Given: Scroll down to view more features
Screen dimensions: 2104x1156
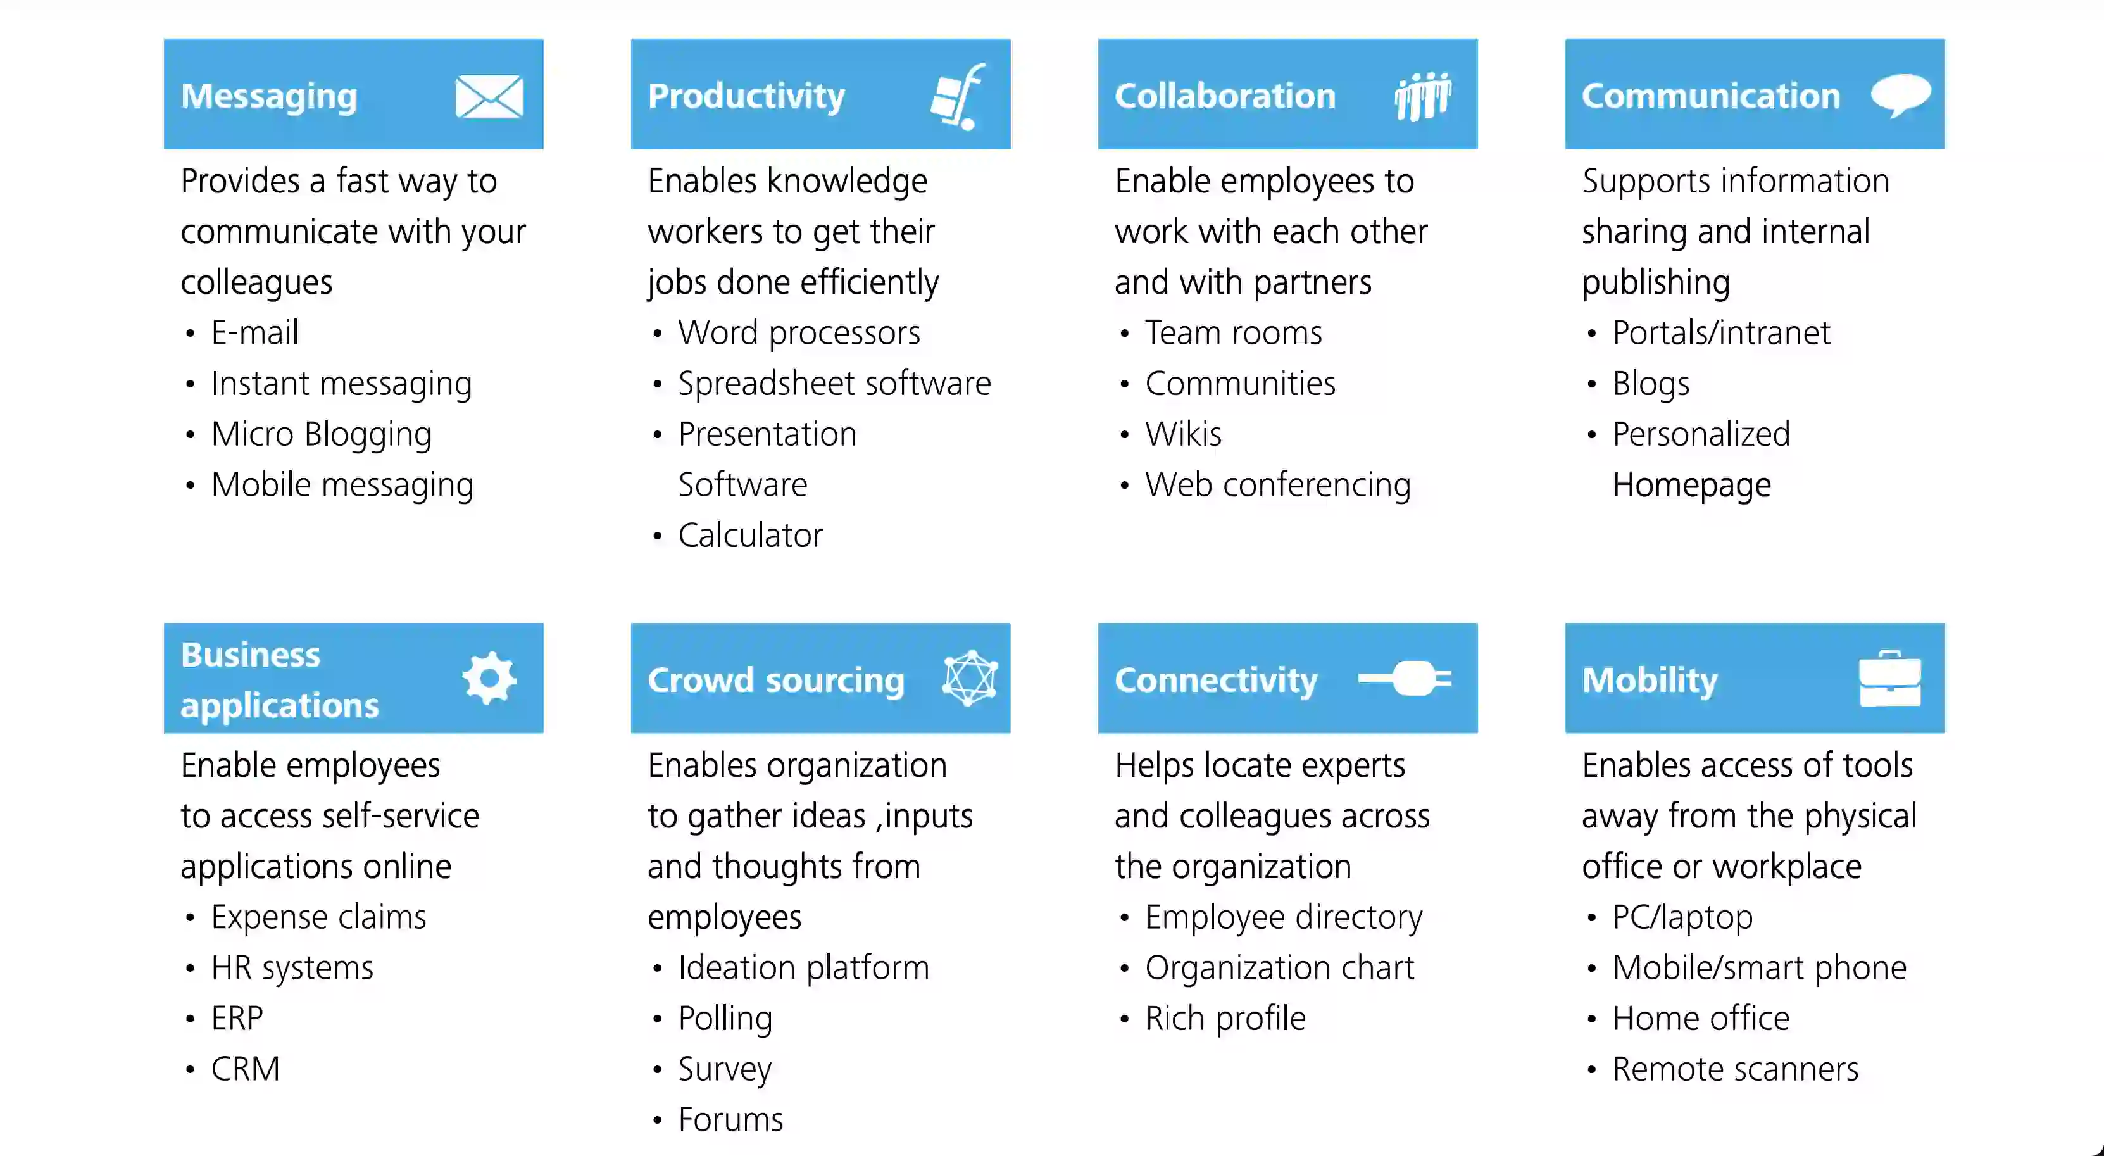Looking at the screenshot, I should point(2096,1149).
